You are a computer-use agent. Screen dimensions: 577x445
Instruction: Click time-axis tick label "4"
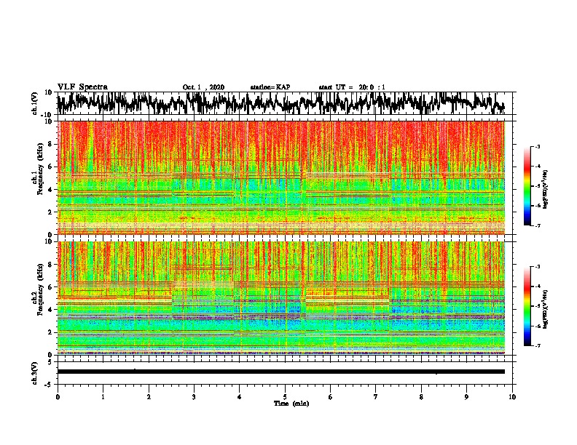tap(240, 397)
